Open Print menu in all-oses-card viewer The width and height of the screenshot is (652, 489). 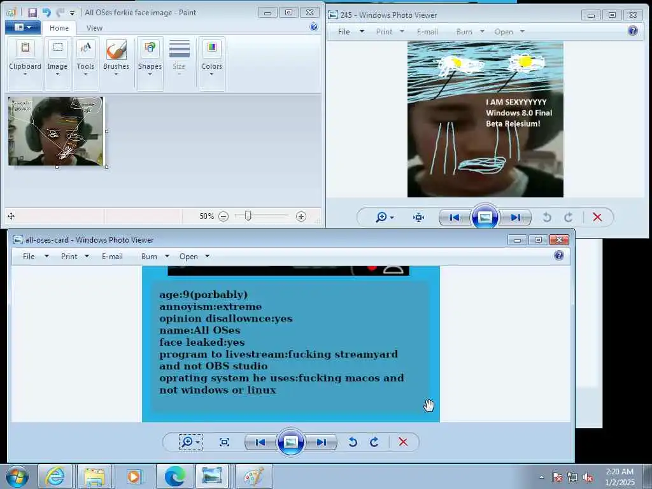[75, 257]
